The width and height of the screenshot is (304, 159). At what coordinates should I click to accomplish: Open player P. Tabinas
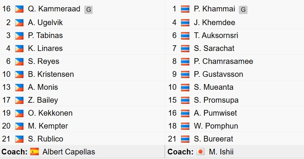pyautogui.click(x=45, y=36)
